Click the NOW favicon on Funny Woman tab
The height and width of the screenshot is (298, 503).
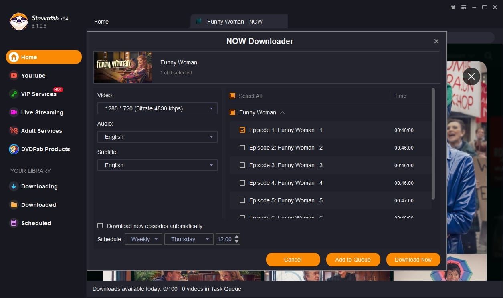(198, 22)
